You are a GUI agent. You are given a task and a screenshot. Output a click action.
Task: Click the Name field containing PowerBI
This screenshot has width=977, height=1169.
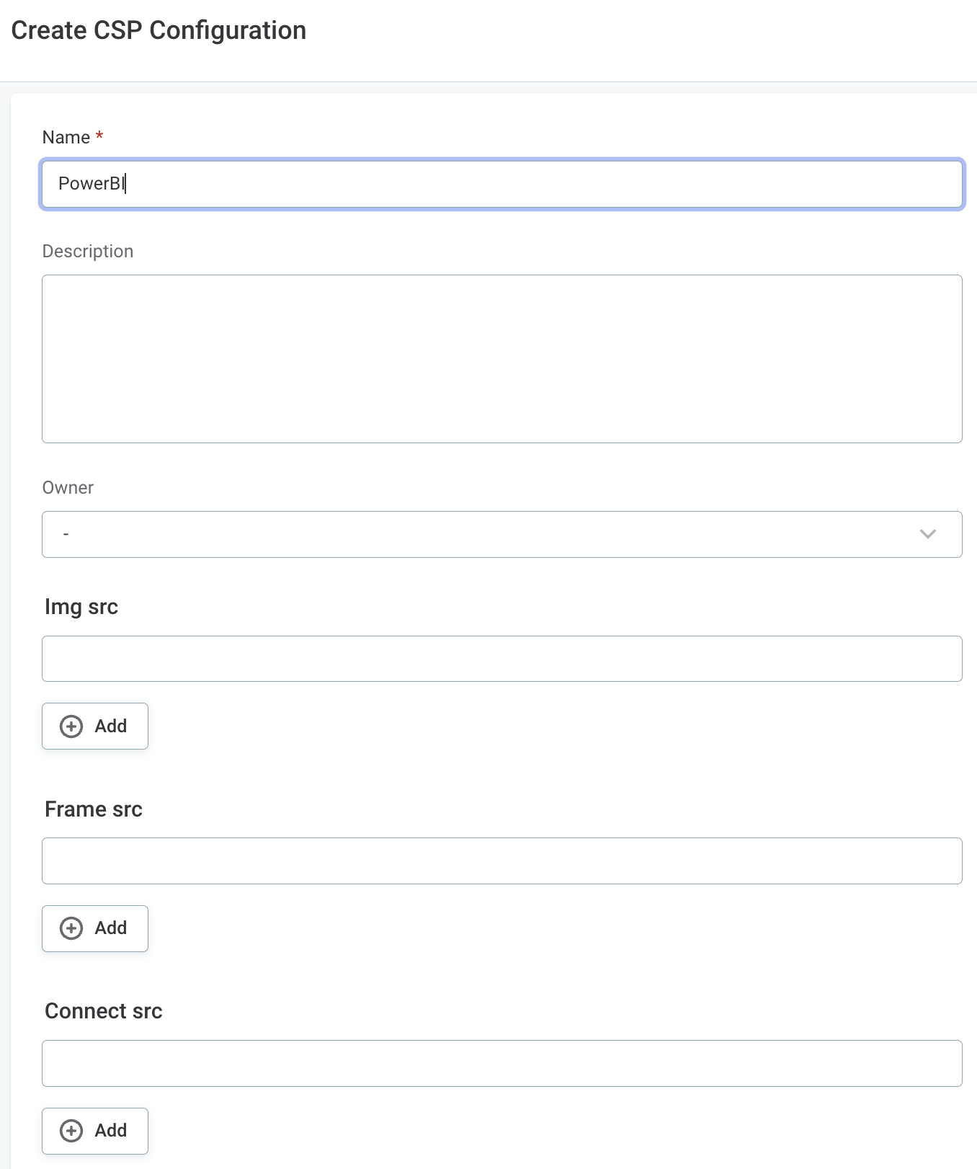pyautogui.click(x=502, y=184)
